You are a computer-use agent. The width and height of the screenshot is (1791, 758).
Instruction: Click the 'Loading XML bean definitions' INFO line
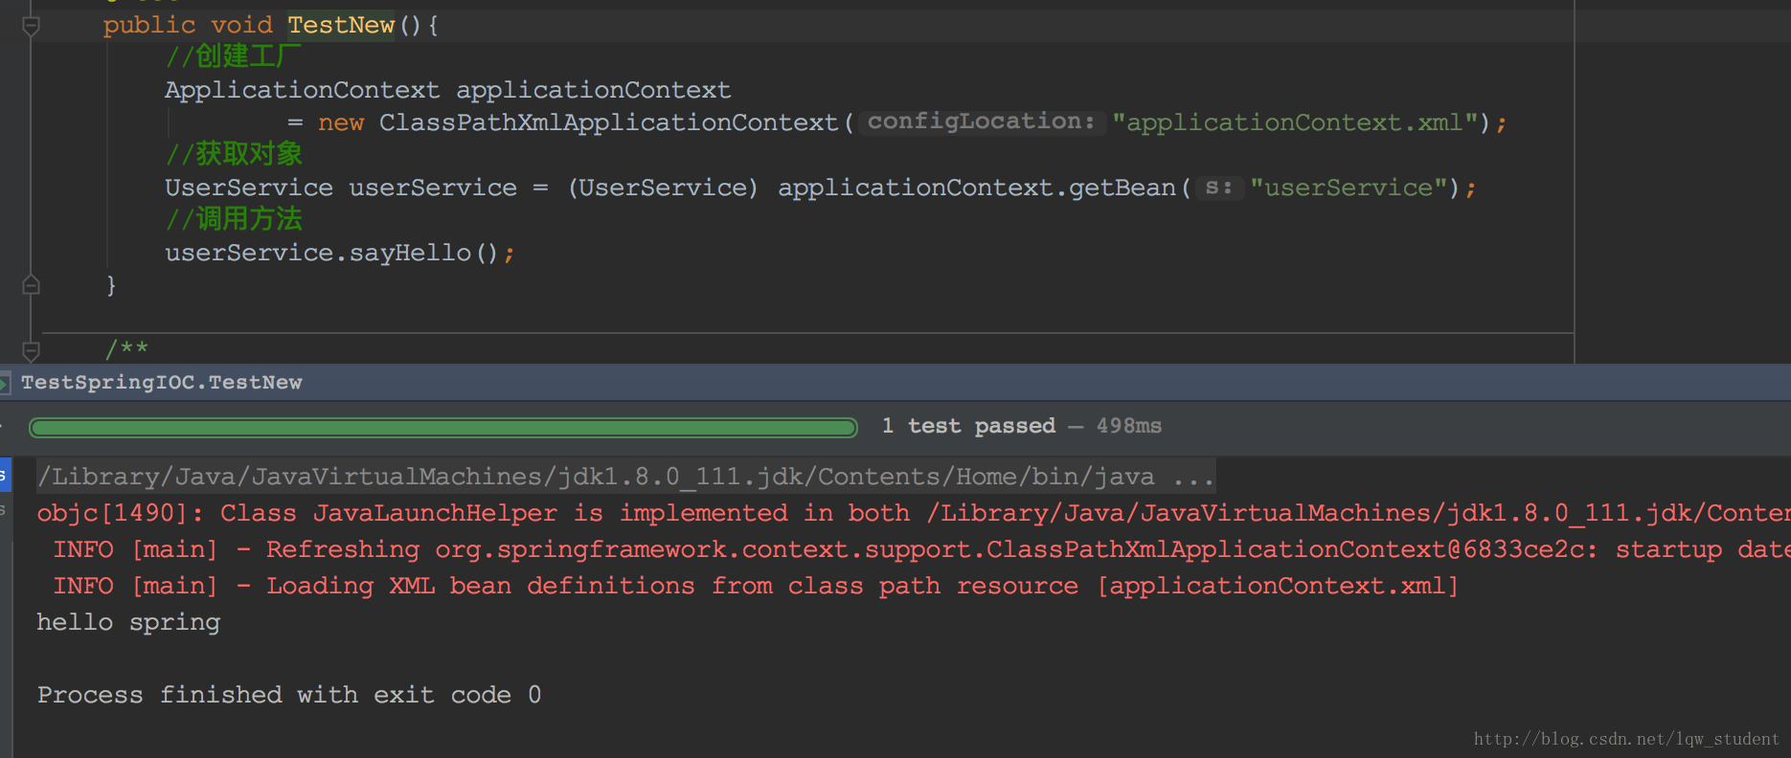756,586
